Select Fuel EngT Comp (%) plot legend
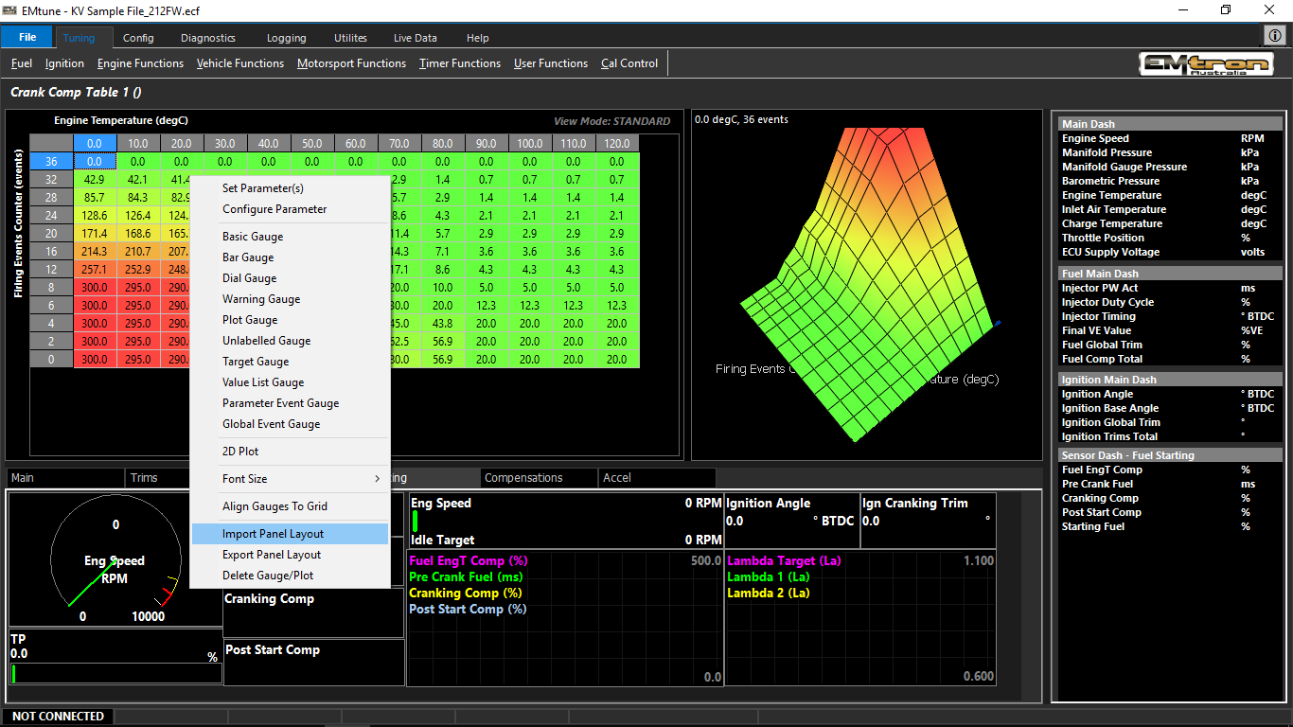 (469, 561)
